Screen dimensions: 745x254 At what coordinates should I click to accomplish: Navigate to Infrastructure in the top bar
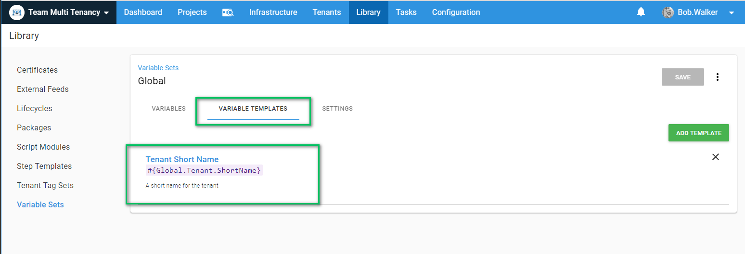[x=273, y=13]
